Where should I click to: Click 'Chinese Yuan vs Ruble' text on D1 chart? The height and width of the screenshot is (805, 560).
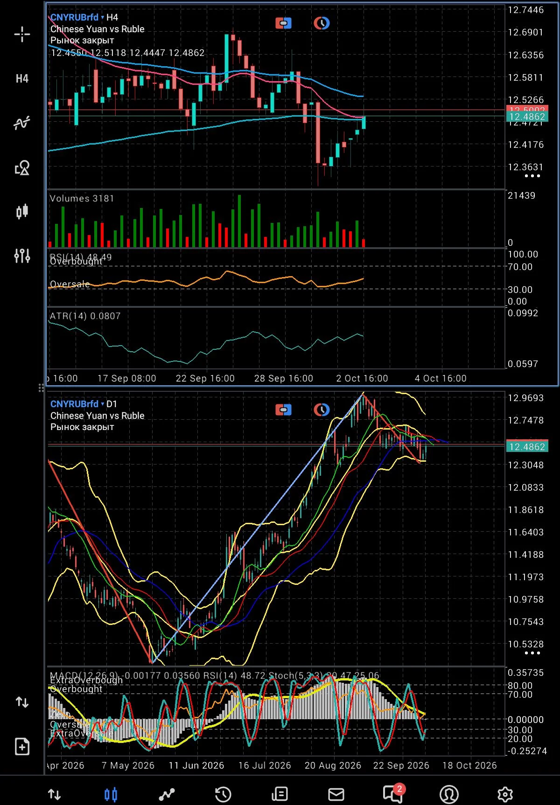[98, 416]
